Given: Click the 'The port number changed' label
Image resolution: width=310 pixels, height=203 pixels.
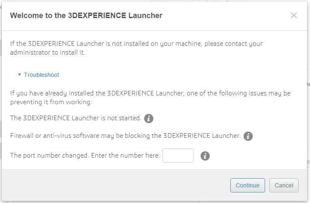Looking at the screenshot, I should click(85, 156).
